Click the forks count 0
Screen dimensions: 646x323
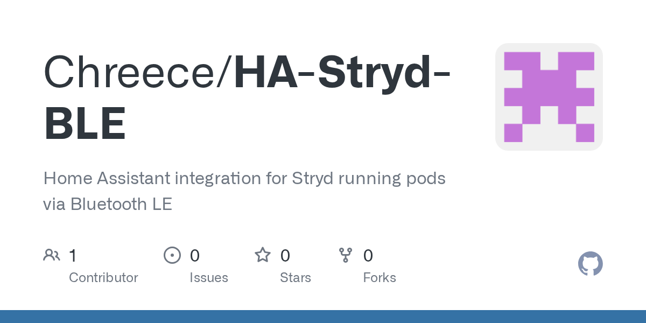pos(368,255)
